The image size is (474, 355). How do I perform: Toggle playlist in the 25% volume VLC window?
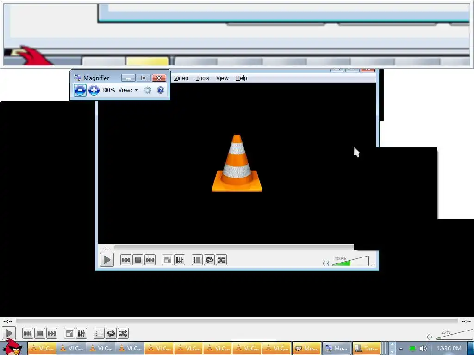click(x=99, y=334)
